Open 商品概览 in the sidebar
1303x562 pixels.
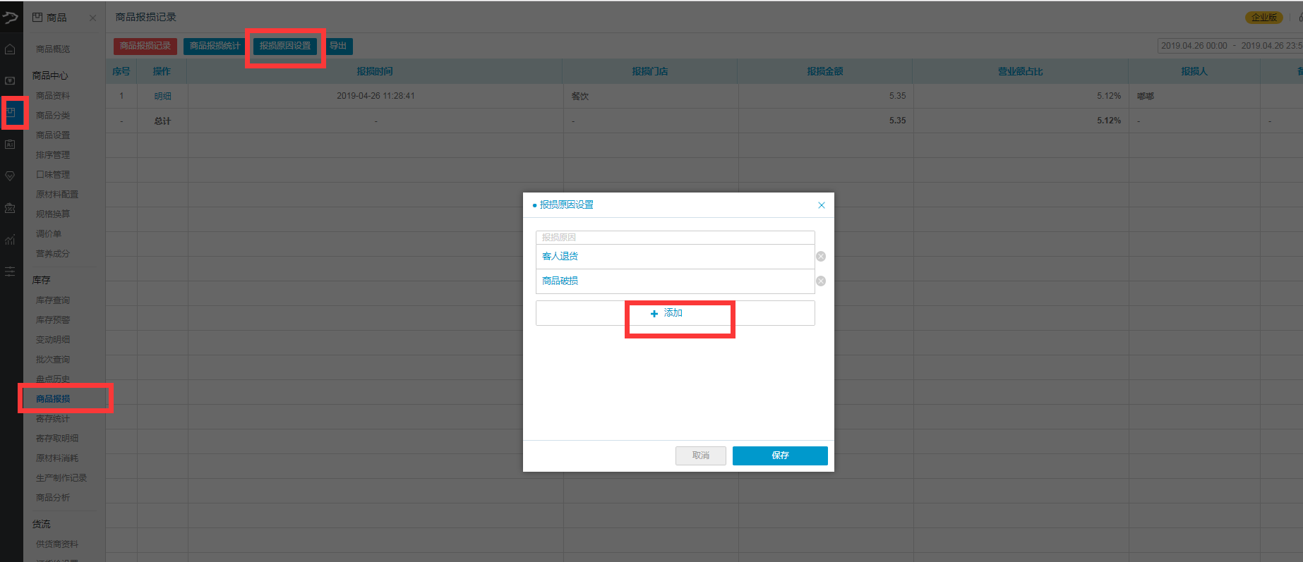click(x=53, y=49)
